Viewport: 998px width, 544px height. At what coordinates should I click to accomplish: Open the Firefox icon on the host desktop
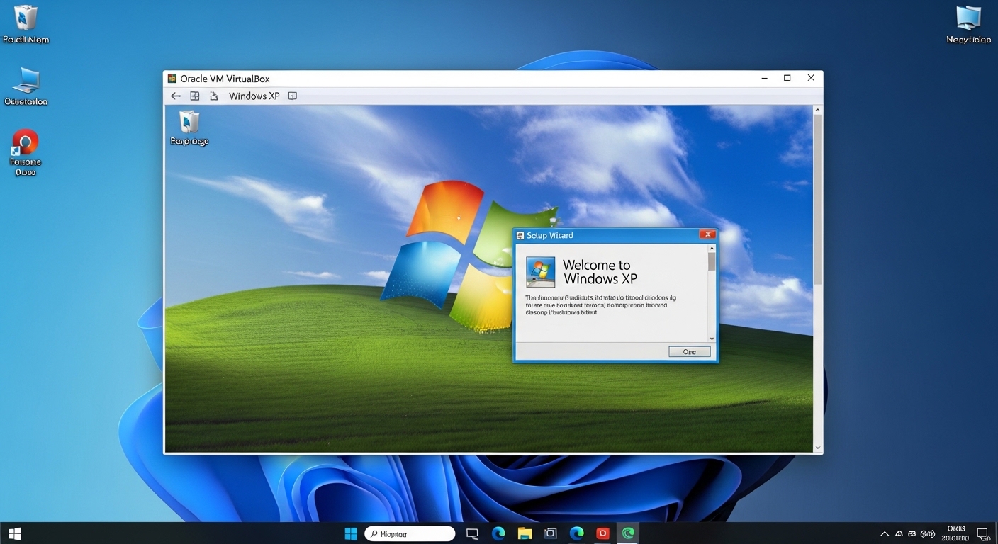(25, 142)
